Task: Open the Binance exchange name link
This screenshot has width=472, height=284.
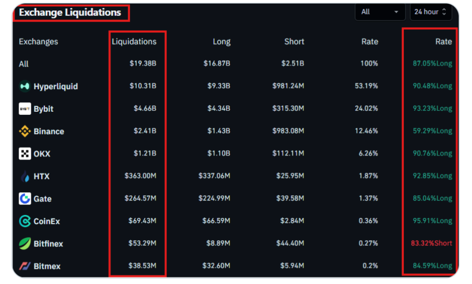Action: pyautogui.click(x=49, y=131)
